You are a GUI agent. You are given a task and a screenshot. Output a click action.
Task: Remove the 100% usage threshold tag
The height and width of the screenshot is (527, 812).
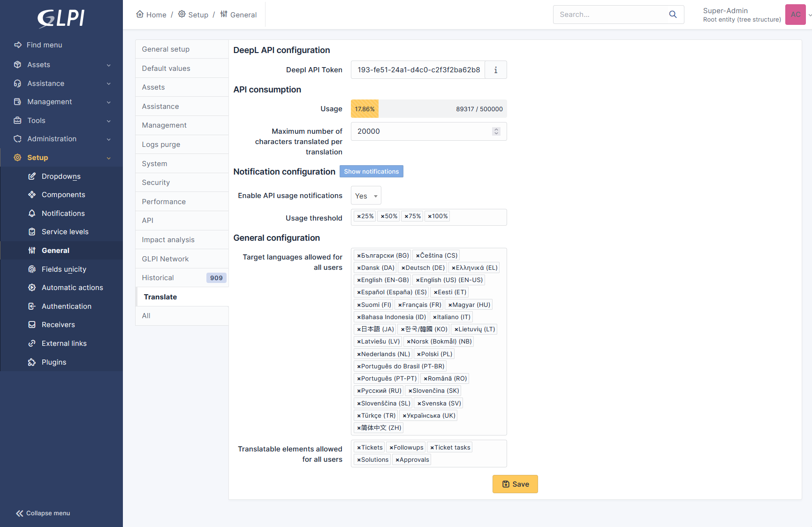[430, 216]
